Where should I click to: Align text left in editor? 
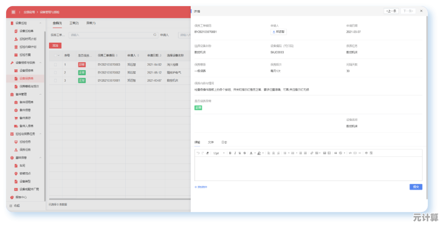click(x=269, y=153)
